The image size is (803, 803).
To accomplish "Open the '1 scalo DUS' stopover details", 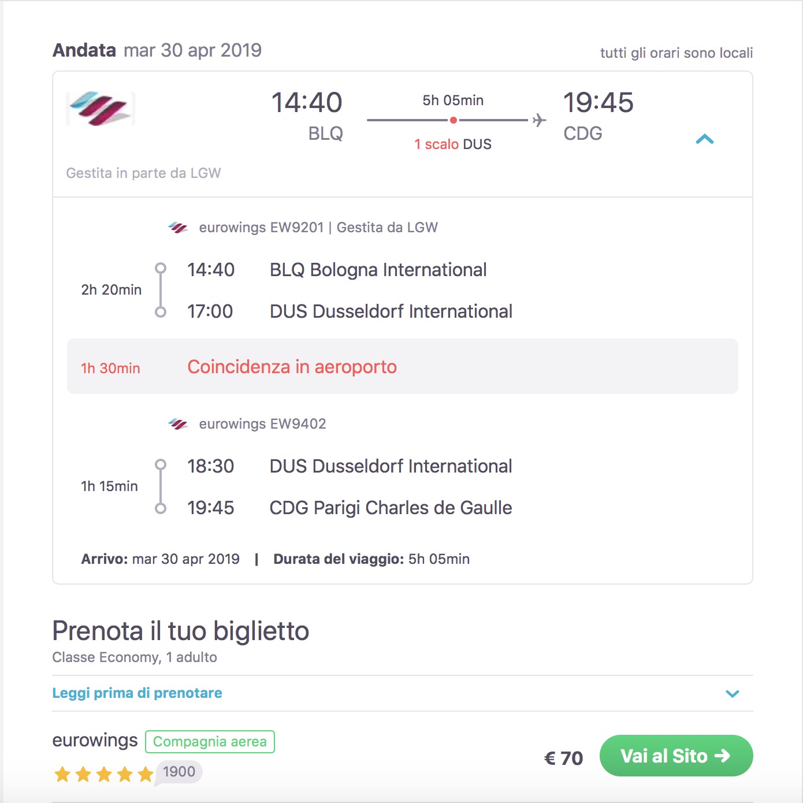I will (453, 144).
